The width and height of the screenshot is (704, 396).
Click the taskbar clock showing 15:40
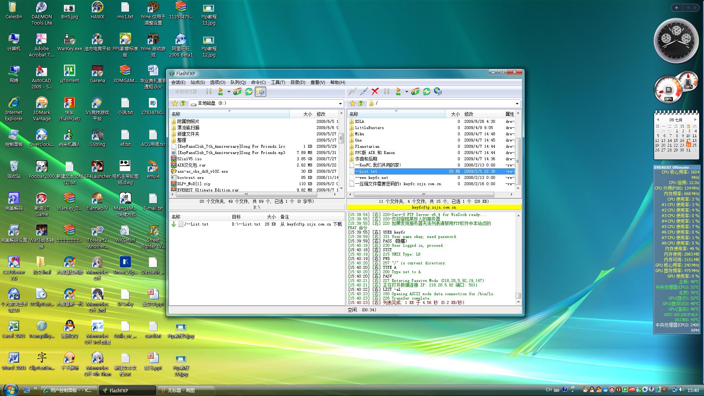pos(693,390)
